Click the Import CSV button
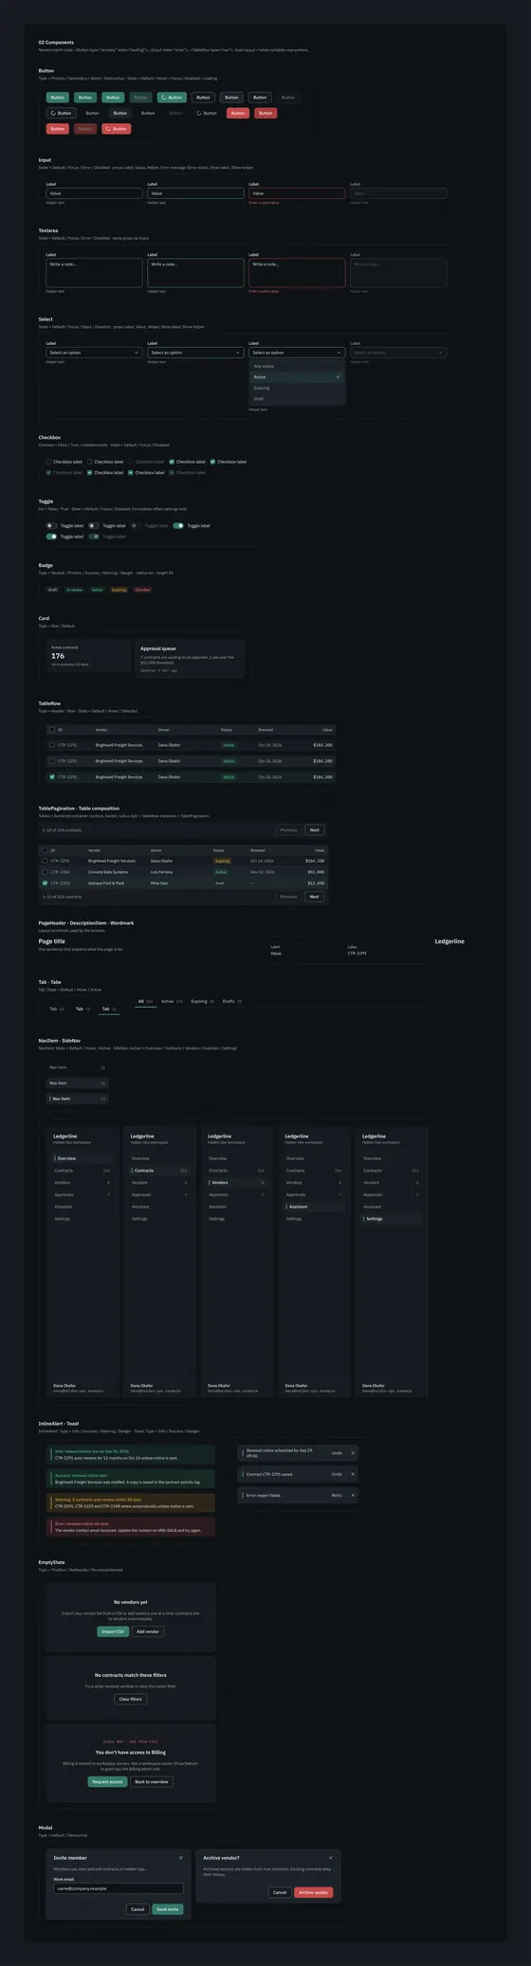This screenshot has height=1966, width=531. tap(113, 1631)
